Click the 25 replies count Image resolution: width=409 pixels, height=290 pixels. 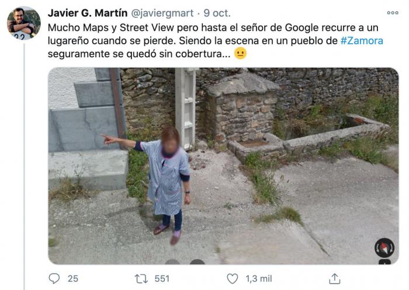(x=72, y=278)
